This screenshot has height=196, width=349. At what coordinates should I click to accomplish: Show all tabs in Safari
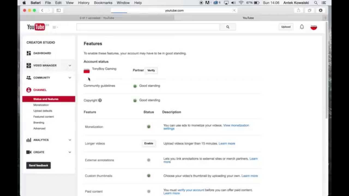tap(309, 10)
